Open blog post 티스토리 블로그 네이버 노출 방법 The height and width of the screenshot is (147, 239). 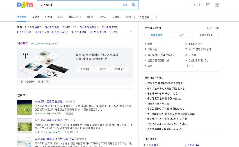pos(54,139)
